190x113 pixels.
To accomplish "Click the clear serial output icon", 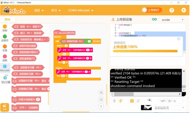I will (x=138, y=101).
